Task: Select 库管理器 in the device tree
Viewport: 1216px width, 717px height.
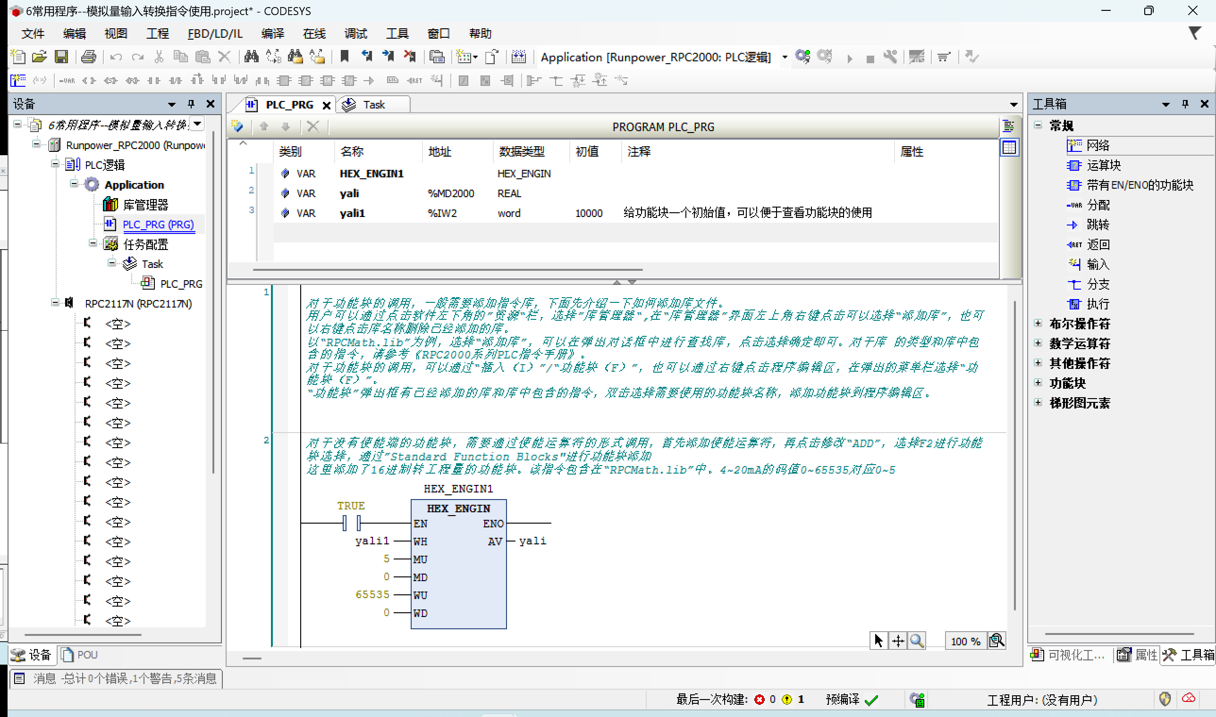Action: tap(145, 205)
